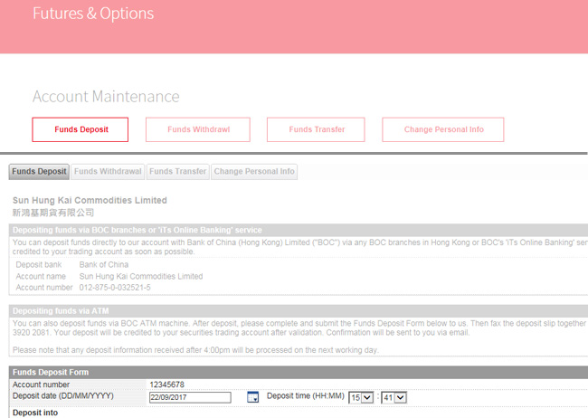Click the Funds Withdrawl outlined button

click(x=198, y=129)
